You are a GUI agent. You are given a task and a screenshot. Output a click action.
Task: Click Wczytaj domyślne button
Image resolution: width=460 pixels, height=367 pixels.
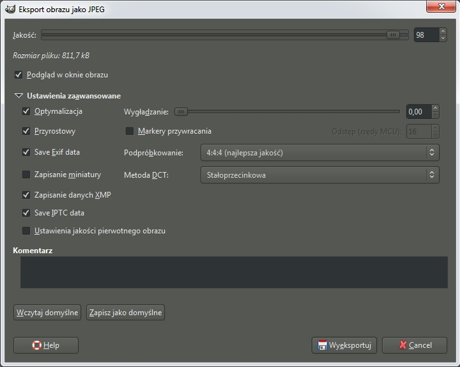pyautogui.click(x=47, y=313)
